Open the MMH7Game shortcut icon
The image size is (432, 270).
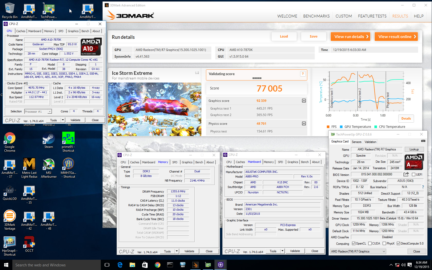click(x=68, y=168)
